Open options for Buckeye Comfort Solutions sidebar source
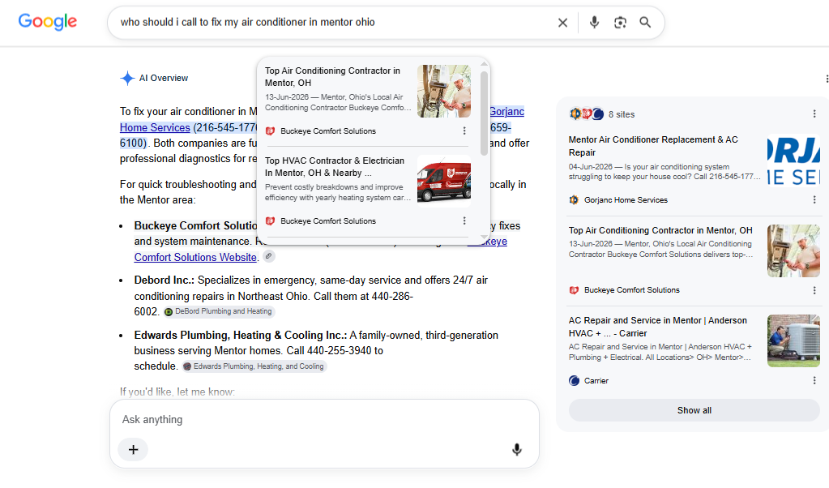829x488 pixels. click(x=814, y=290)
